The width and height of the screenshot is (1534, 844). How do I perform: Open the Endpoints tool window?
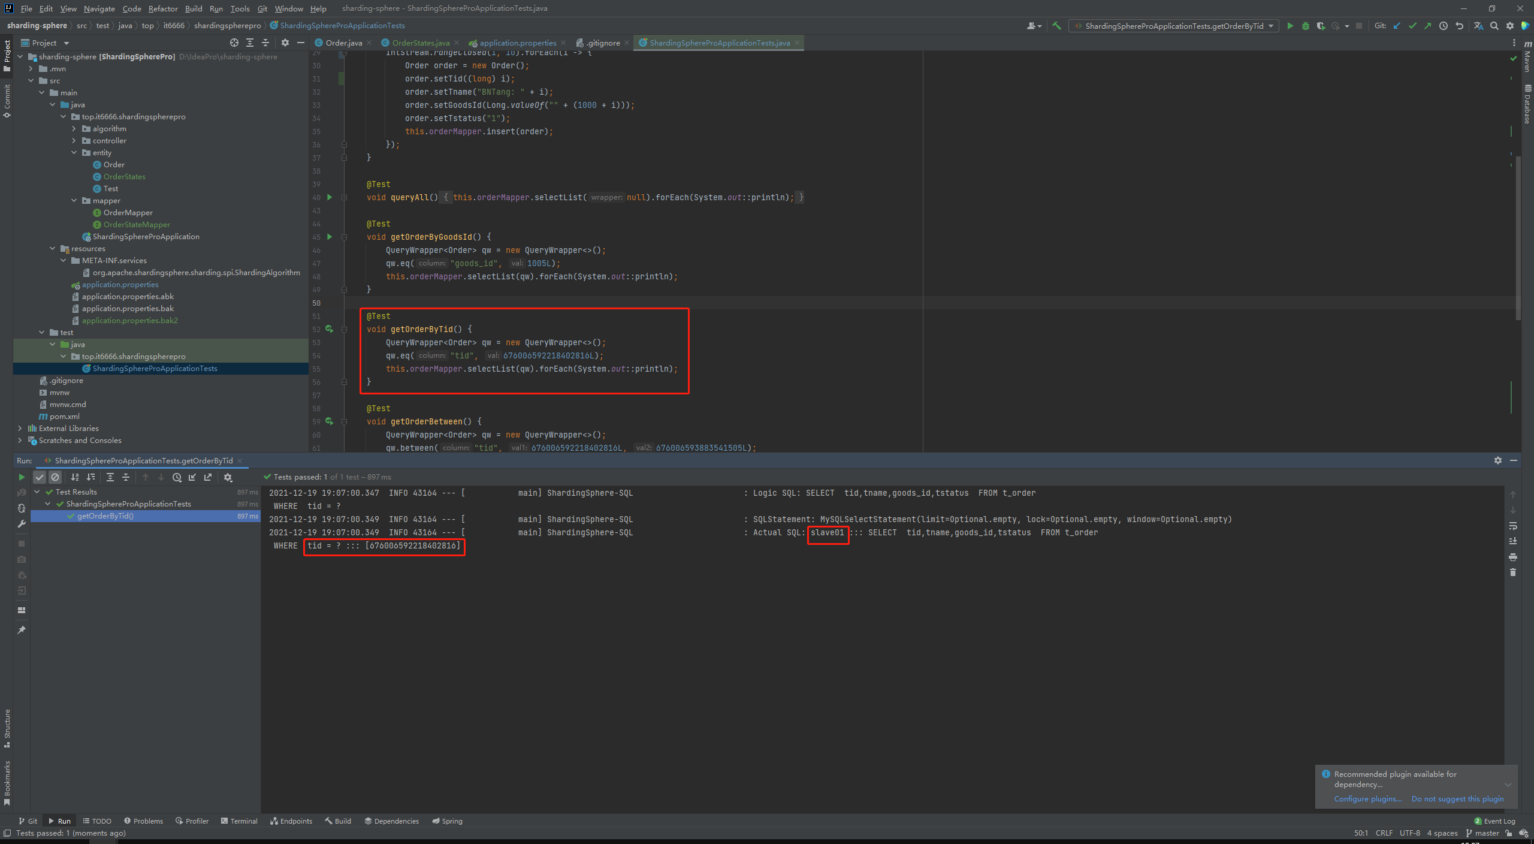click(291, 821)
